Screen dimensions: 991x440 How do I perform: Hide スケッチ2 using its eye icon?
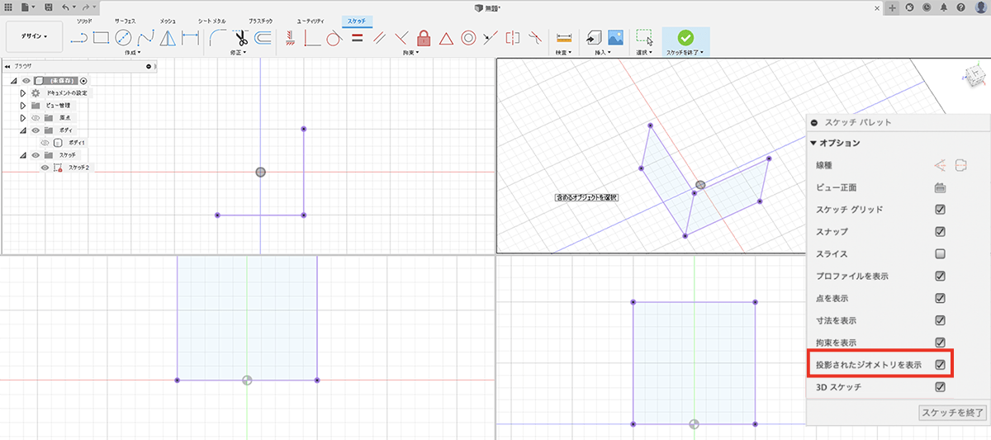tap(45, 168)
